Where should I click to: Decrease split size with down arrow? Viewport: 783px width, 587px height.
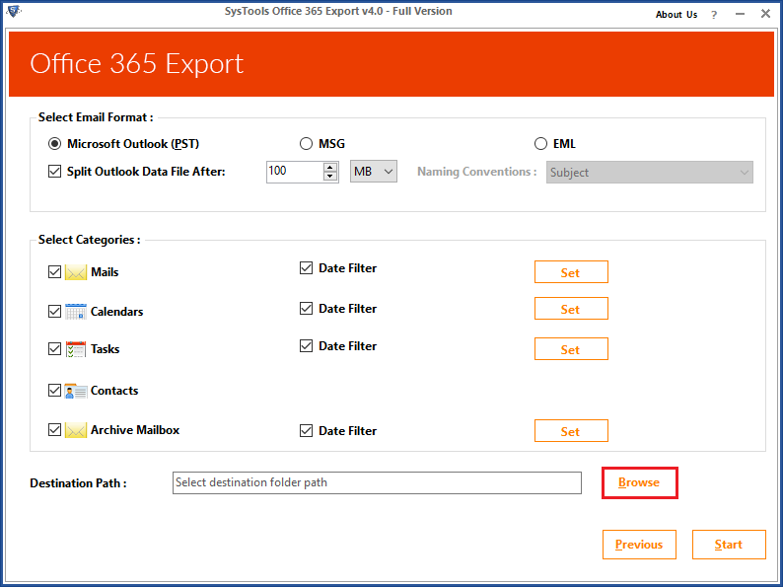pos(330,176)
